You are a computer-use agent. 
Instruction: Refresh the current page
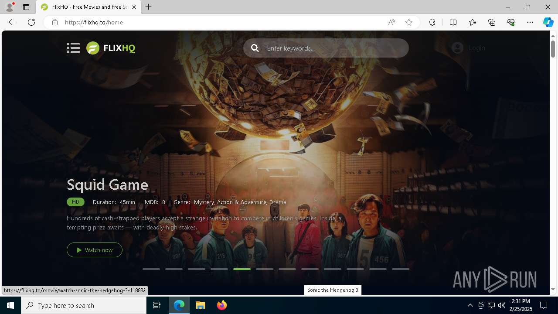point(31,22)
